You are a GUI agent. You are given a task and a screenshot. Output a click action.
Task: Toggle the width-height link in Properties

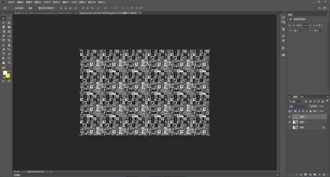point(306,26)
